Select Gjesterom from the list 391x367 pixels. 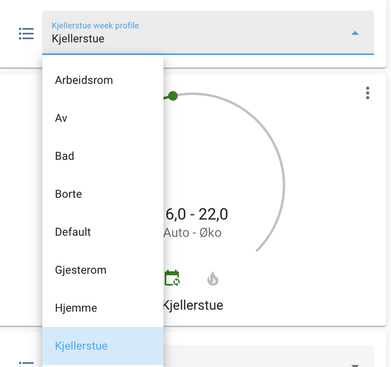coord(81,270)
